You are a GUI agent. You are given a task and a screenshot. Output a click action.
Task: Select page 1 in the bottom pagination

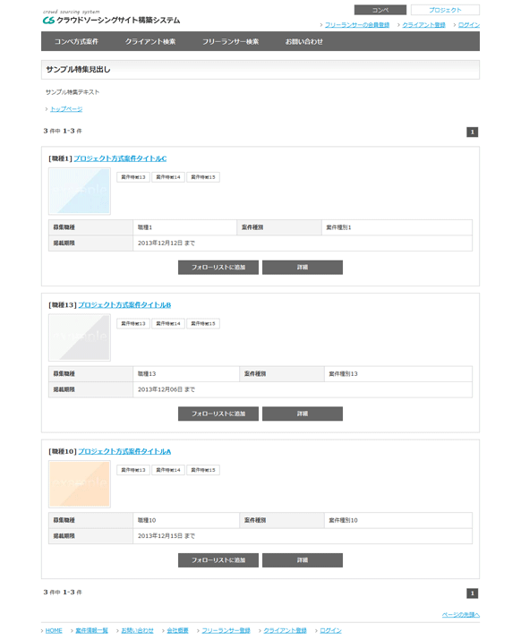(x=473, y=593)
